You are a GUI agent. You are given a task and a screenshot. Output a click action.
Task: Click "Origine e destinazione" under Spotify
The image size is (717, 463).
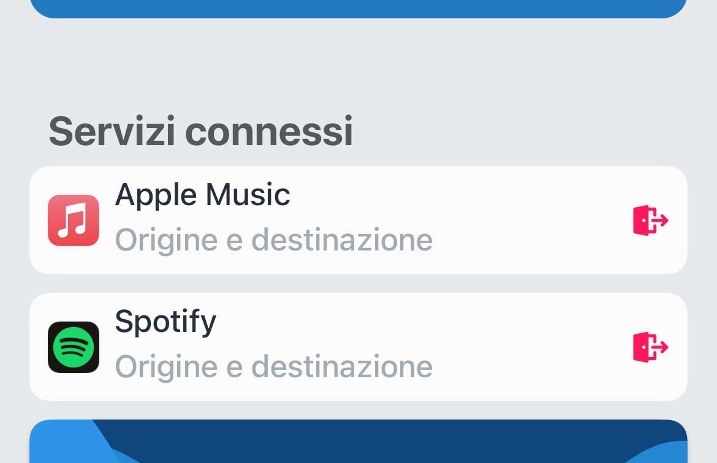pyautogui.click(x=273, y=366)
